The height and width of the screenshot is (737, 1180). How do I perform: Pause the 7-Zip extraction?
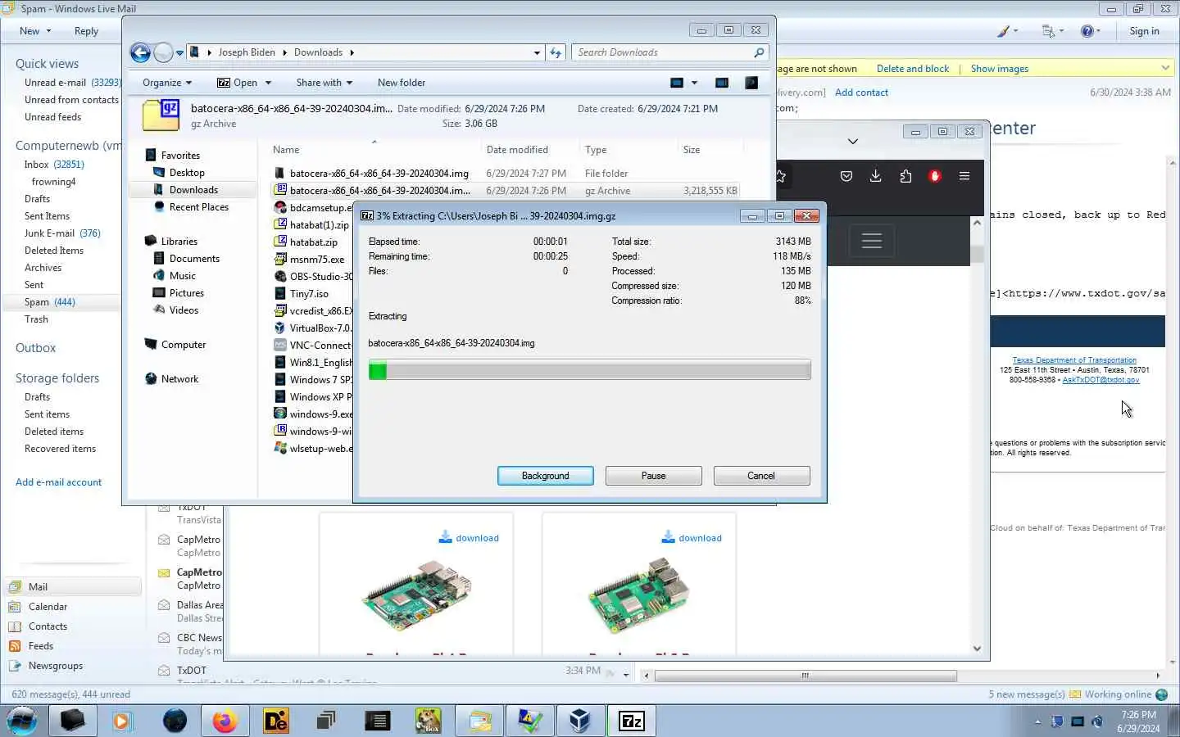(653, 476)
